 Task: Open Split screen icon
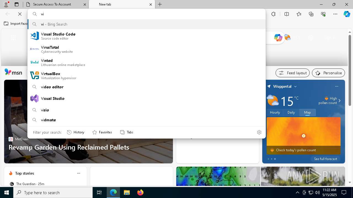coord(287,14)
